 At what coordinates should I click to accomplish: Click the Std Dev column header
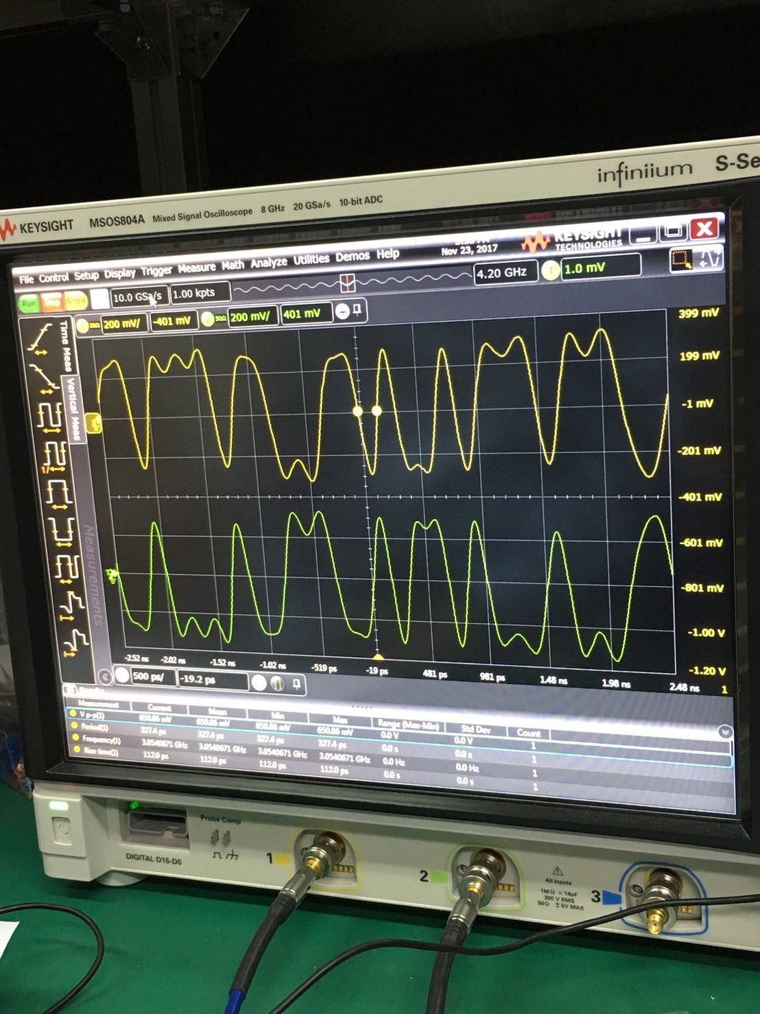[x=475, y=730]
